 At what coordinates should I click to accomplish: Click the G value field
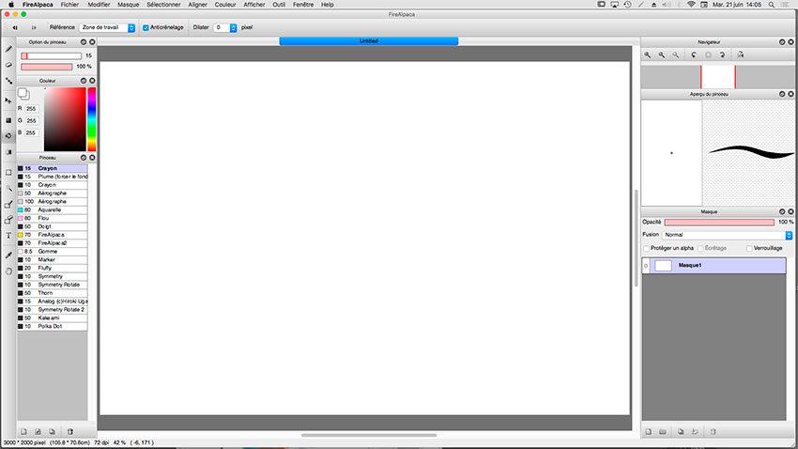(x=32, y=120)
